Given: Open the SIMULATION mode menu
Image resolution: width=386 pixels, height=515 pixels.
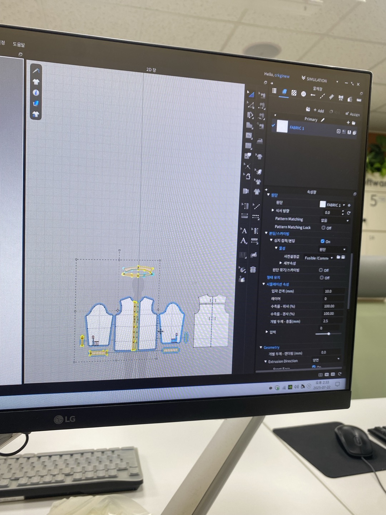Looking at the screenshot, I should pyautogui.click(x=314, y=79).
